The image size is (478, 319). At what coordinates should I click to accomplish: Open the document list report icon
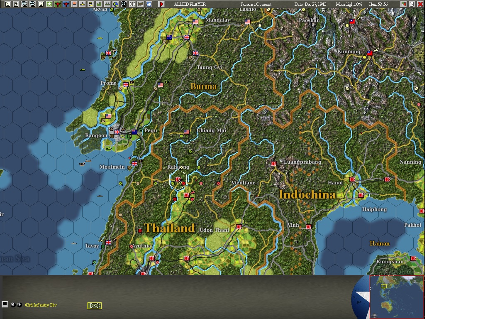pyautogui.click(x=16, y=4)
